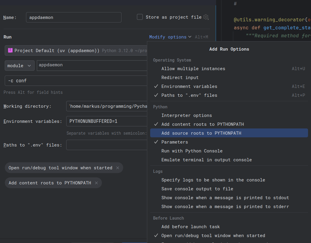This screenshot has height=243, width=311.
Task: Click the 'Open run/debug tool window when started' chip text
Action: [60, 168]
